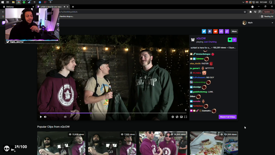Image resolution: width=275 pixels, height=155 pixels.
Task: Click chat message 'NFTTTTT'
Action: click(210, 68)
